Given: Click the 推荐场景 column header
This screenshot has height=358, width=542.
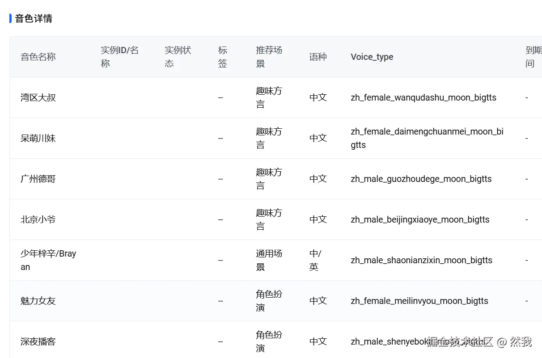Looking at the screenshot, I should 269,57.
